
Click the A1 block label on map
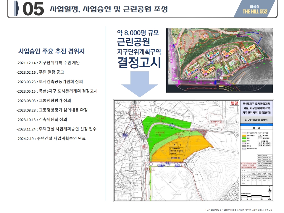point(175,145)
